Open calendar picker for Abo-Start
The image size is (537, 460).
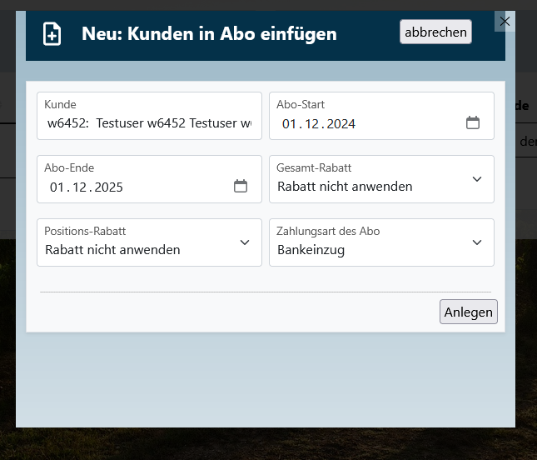472,123
